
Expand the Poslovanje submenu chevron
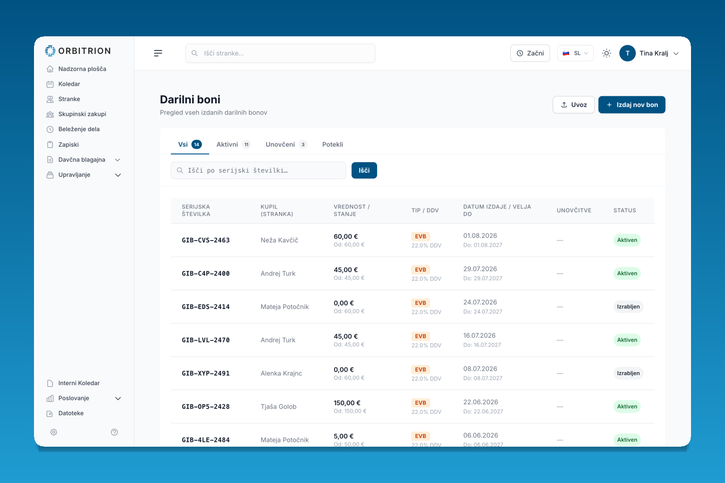pyautogui.click(x=118, y=398)
